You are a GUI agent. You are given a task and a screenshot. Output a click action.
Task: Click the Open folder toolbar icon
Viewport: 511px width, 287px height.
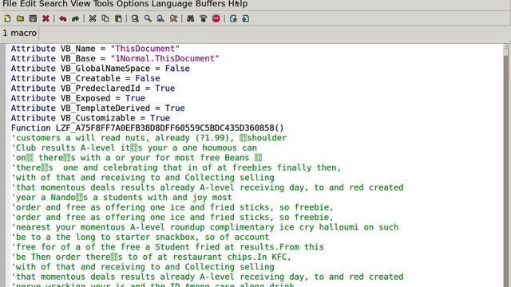[20, 18]
